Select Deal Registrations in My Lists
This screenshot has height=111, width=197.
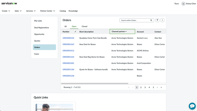42,27
